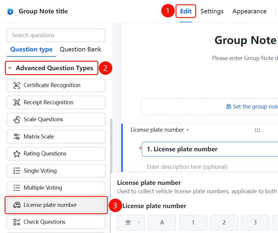Select the Question type tab

(32, 49)
